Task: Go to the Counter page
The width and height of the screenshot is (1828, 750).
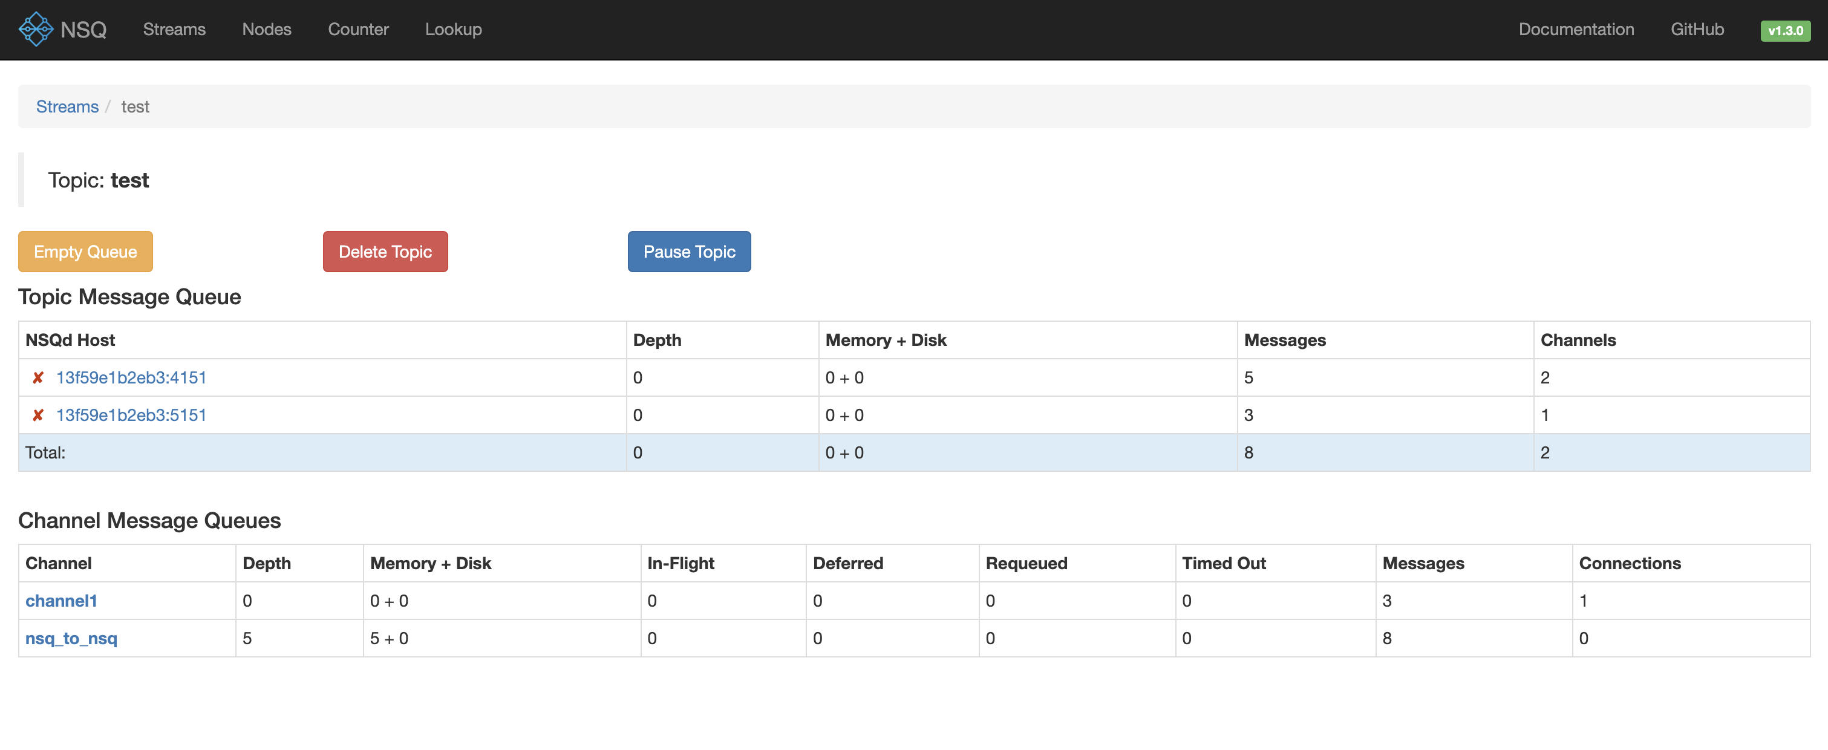Action: [x=357, y=29]
